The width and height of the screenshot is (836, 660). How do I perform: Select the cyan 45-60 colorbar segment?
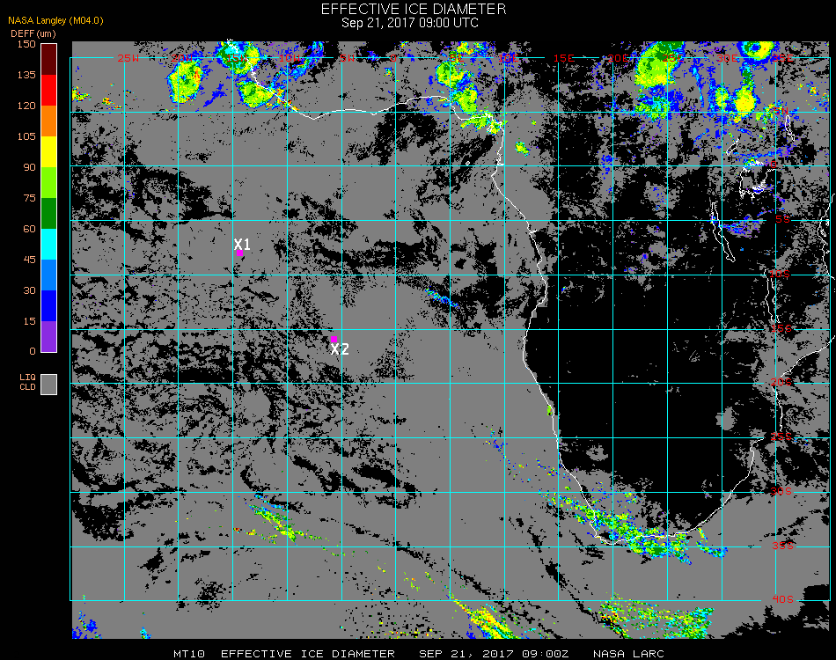[49, 244]
